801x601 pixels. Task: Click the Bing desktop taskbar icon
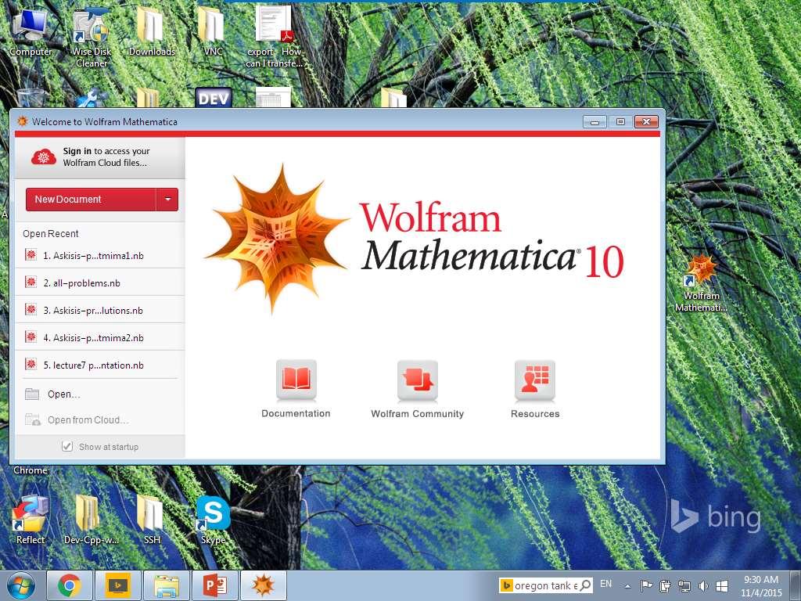tap(118, 585)
